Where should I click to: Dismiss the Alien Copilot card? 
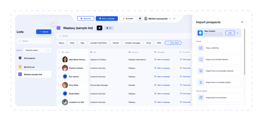point(238,33)
